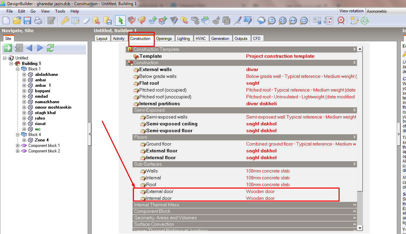Click the fit view zoom icon
This screenshot has height=234, width=406.
(x=282, y=20)
